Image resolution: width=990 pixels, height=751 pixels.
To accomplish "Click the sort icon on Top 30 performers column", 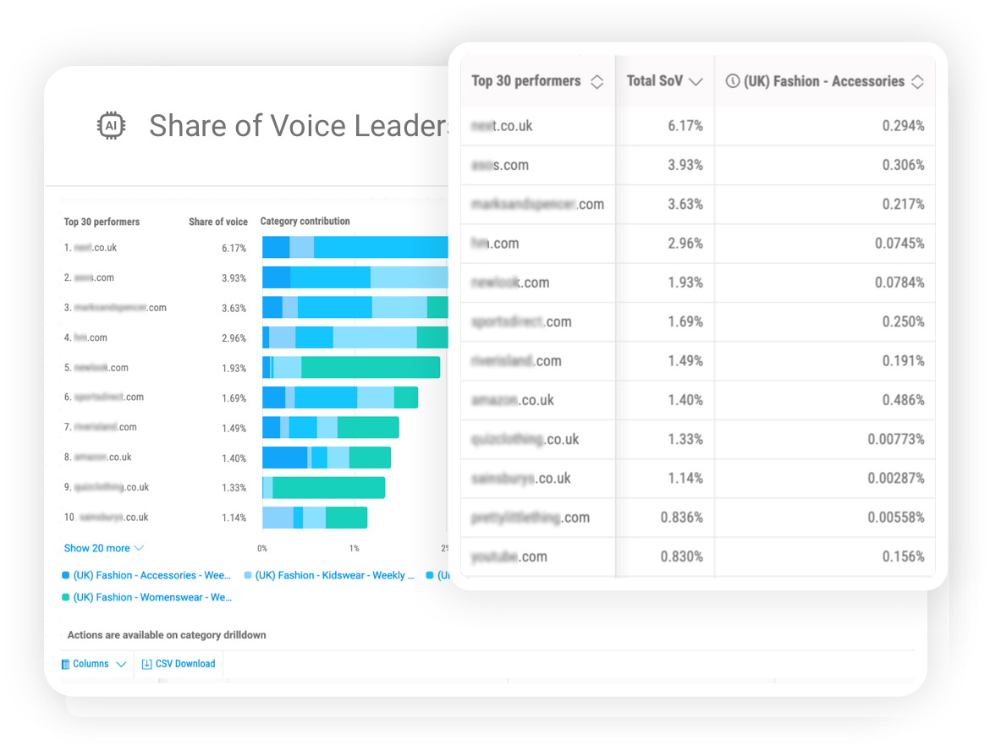I will (x=597, y=81).
